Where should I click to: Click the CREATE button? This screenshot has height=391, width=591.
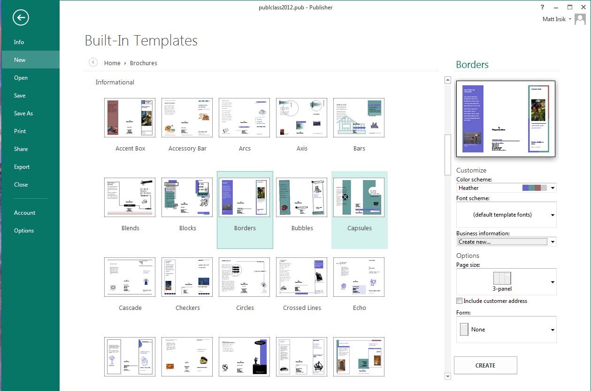click(485, 365)
